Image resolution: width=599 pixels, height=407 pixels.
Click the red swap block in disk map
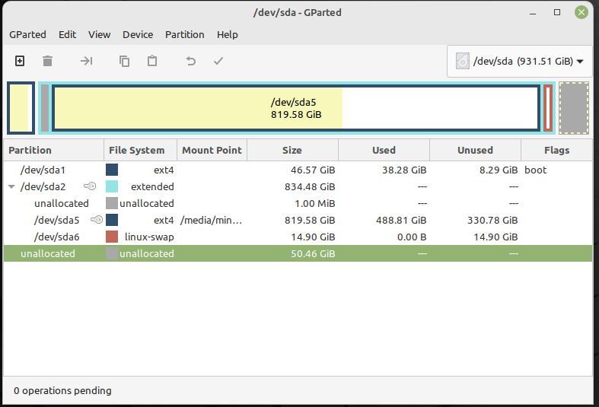[x=548, y=108]
